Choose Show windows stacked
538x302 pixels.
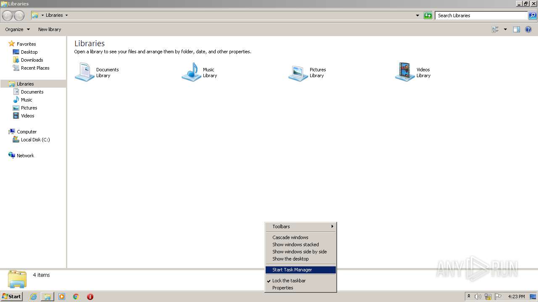pos(301,245)
